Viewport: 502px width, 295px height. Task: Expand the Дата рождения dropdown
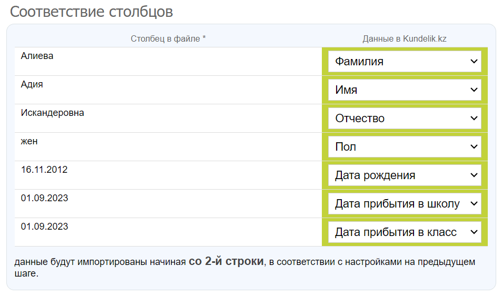coord(404,175)
